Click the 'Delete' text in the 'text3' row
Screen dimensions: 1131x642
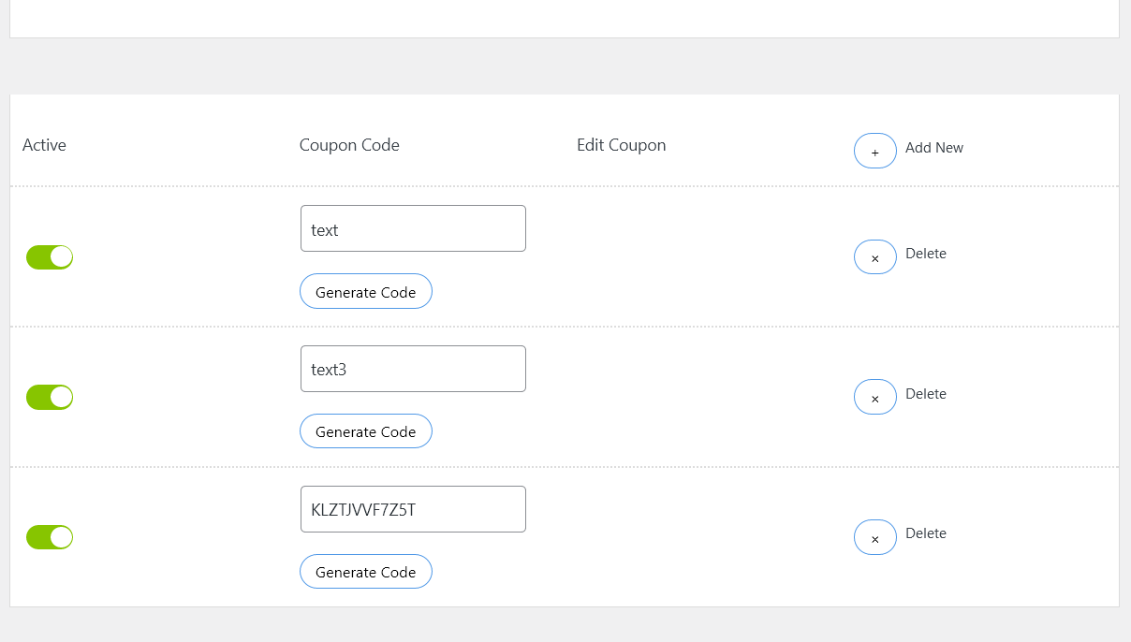(x=925, y=394)
